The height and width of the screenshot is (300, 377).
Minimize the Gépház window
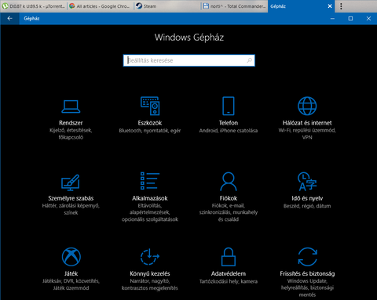pos(332,19)
